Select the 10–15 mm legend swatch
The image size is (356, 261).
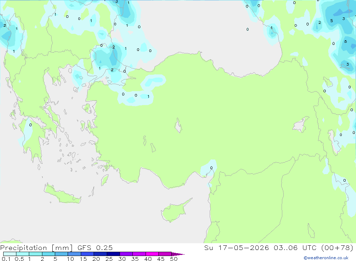(x=74, y=254)
